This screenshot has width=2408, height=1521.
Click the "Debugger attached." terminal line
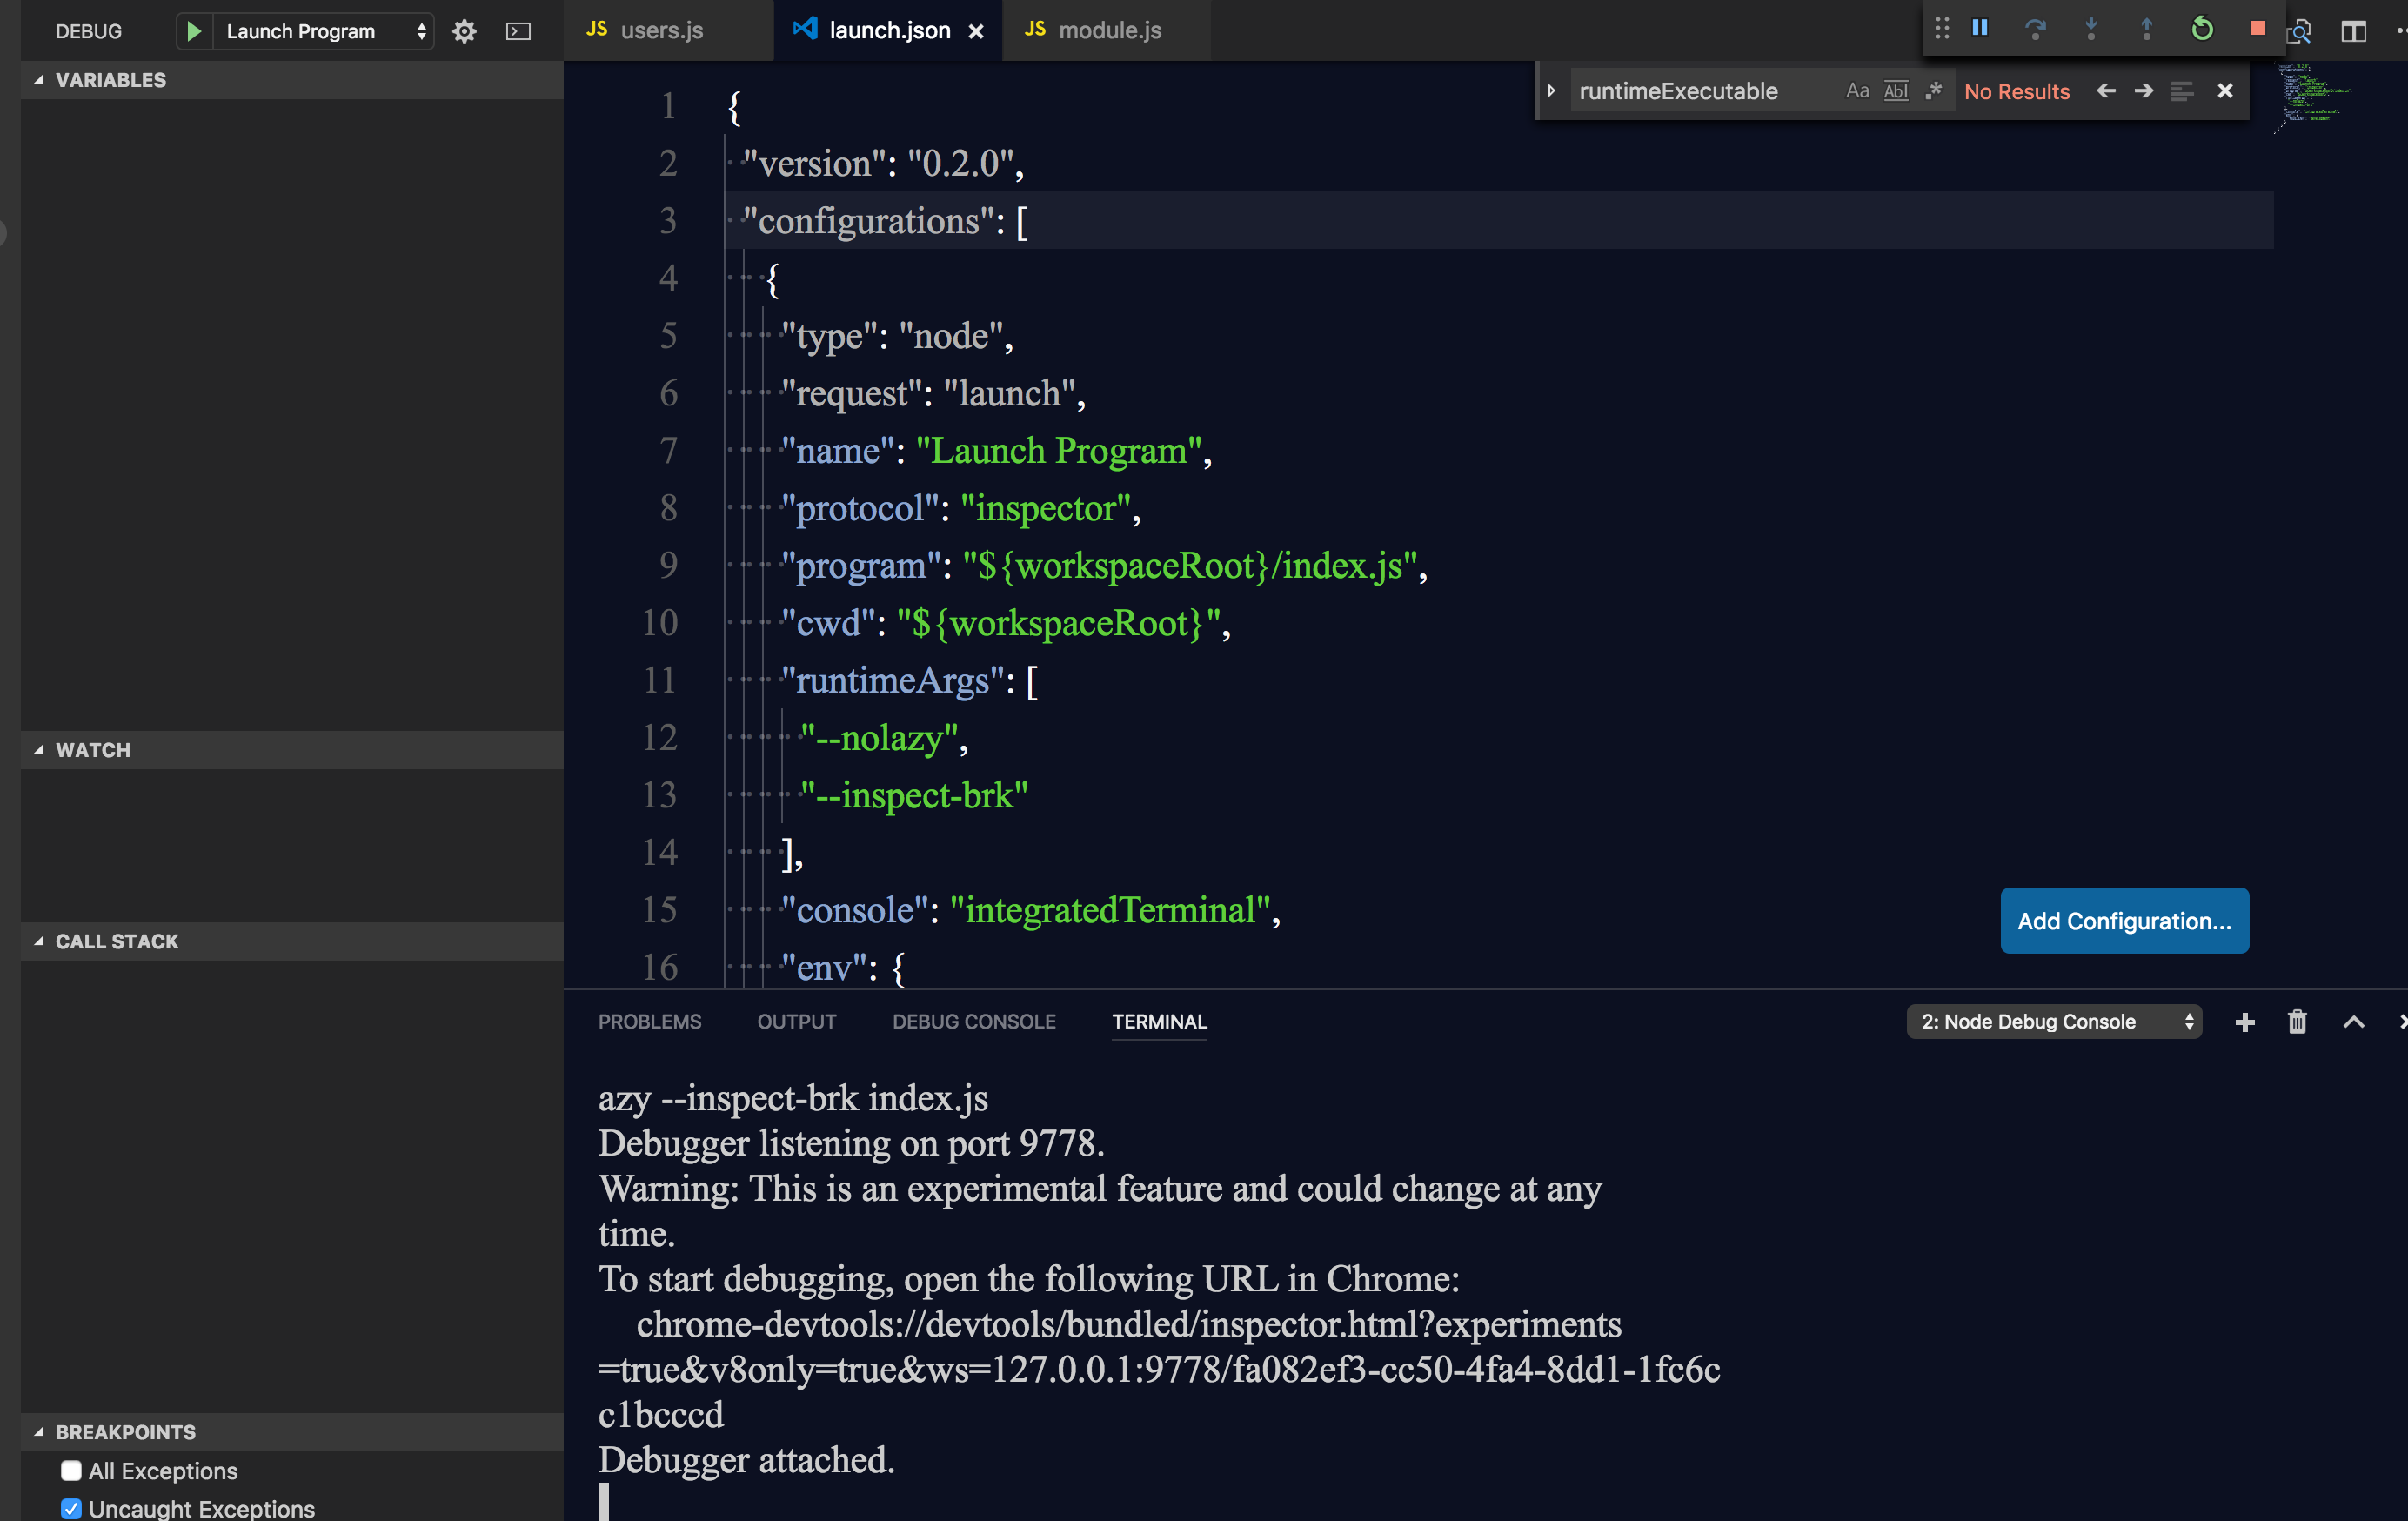[746, 1459]
